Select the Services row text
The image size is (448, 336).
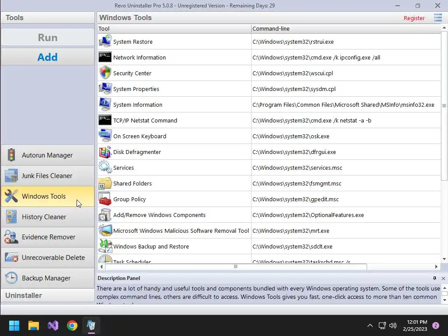tap(123, 168)
